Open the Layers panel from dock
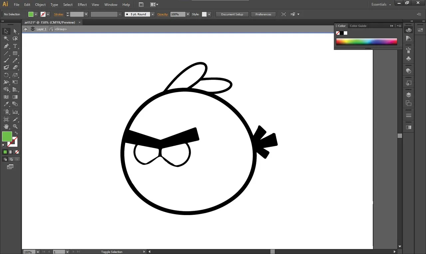The width and height of the screenshot is (426, 254). point(409,95)
